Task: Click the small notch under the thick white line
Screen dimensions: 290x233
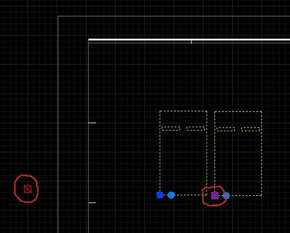Action: pos(191,42)
